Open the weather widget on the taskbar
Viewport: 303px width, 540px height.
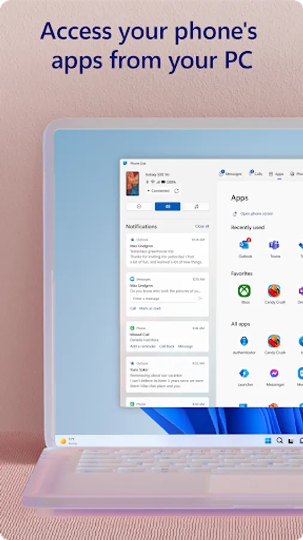[x=68, y=441]
